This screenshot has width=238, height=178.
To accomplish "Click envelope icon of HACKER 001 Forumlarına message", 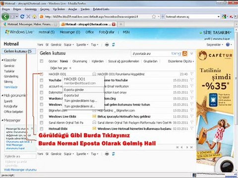I will (94, 74).
